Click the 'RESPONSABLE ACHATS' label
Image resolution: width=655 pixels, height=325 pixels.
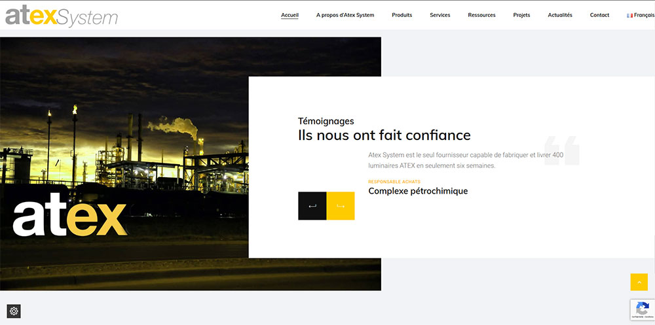point(394,182)
